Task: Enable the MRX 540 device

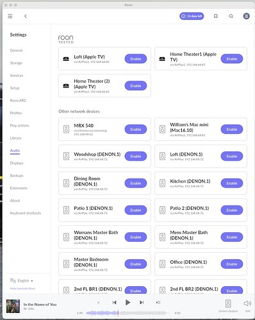Action: 136,129
